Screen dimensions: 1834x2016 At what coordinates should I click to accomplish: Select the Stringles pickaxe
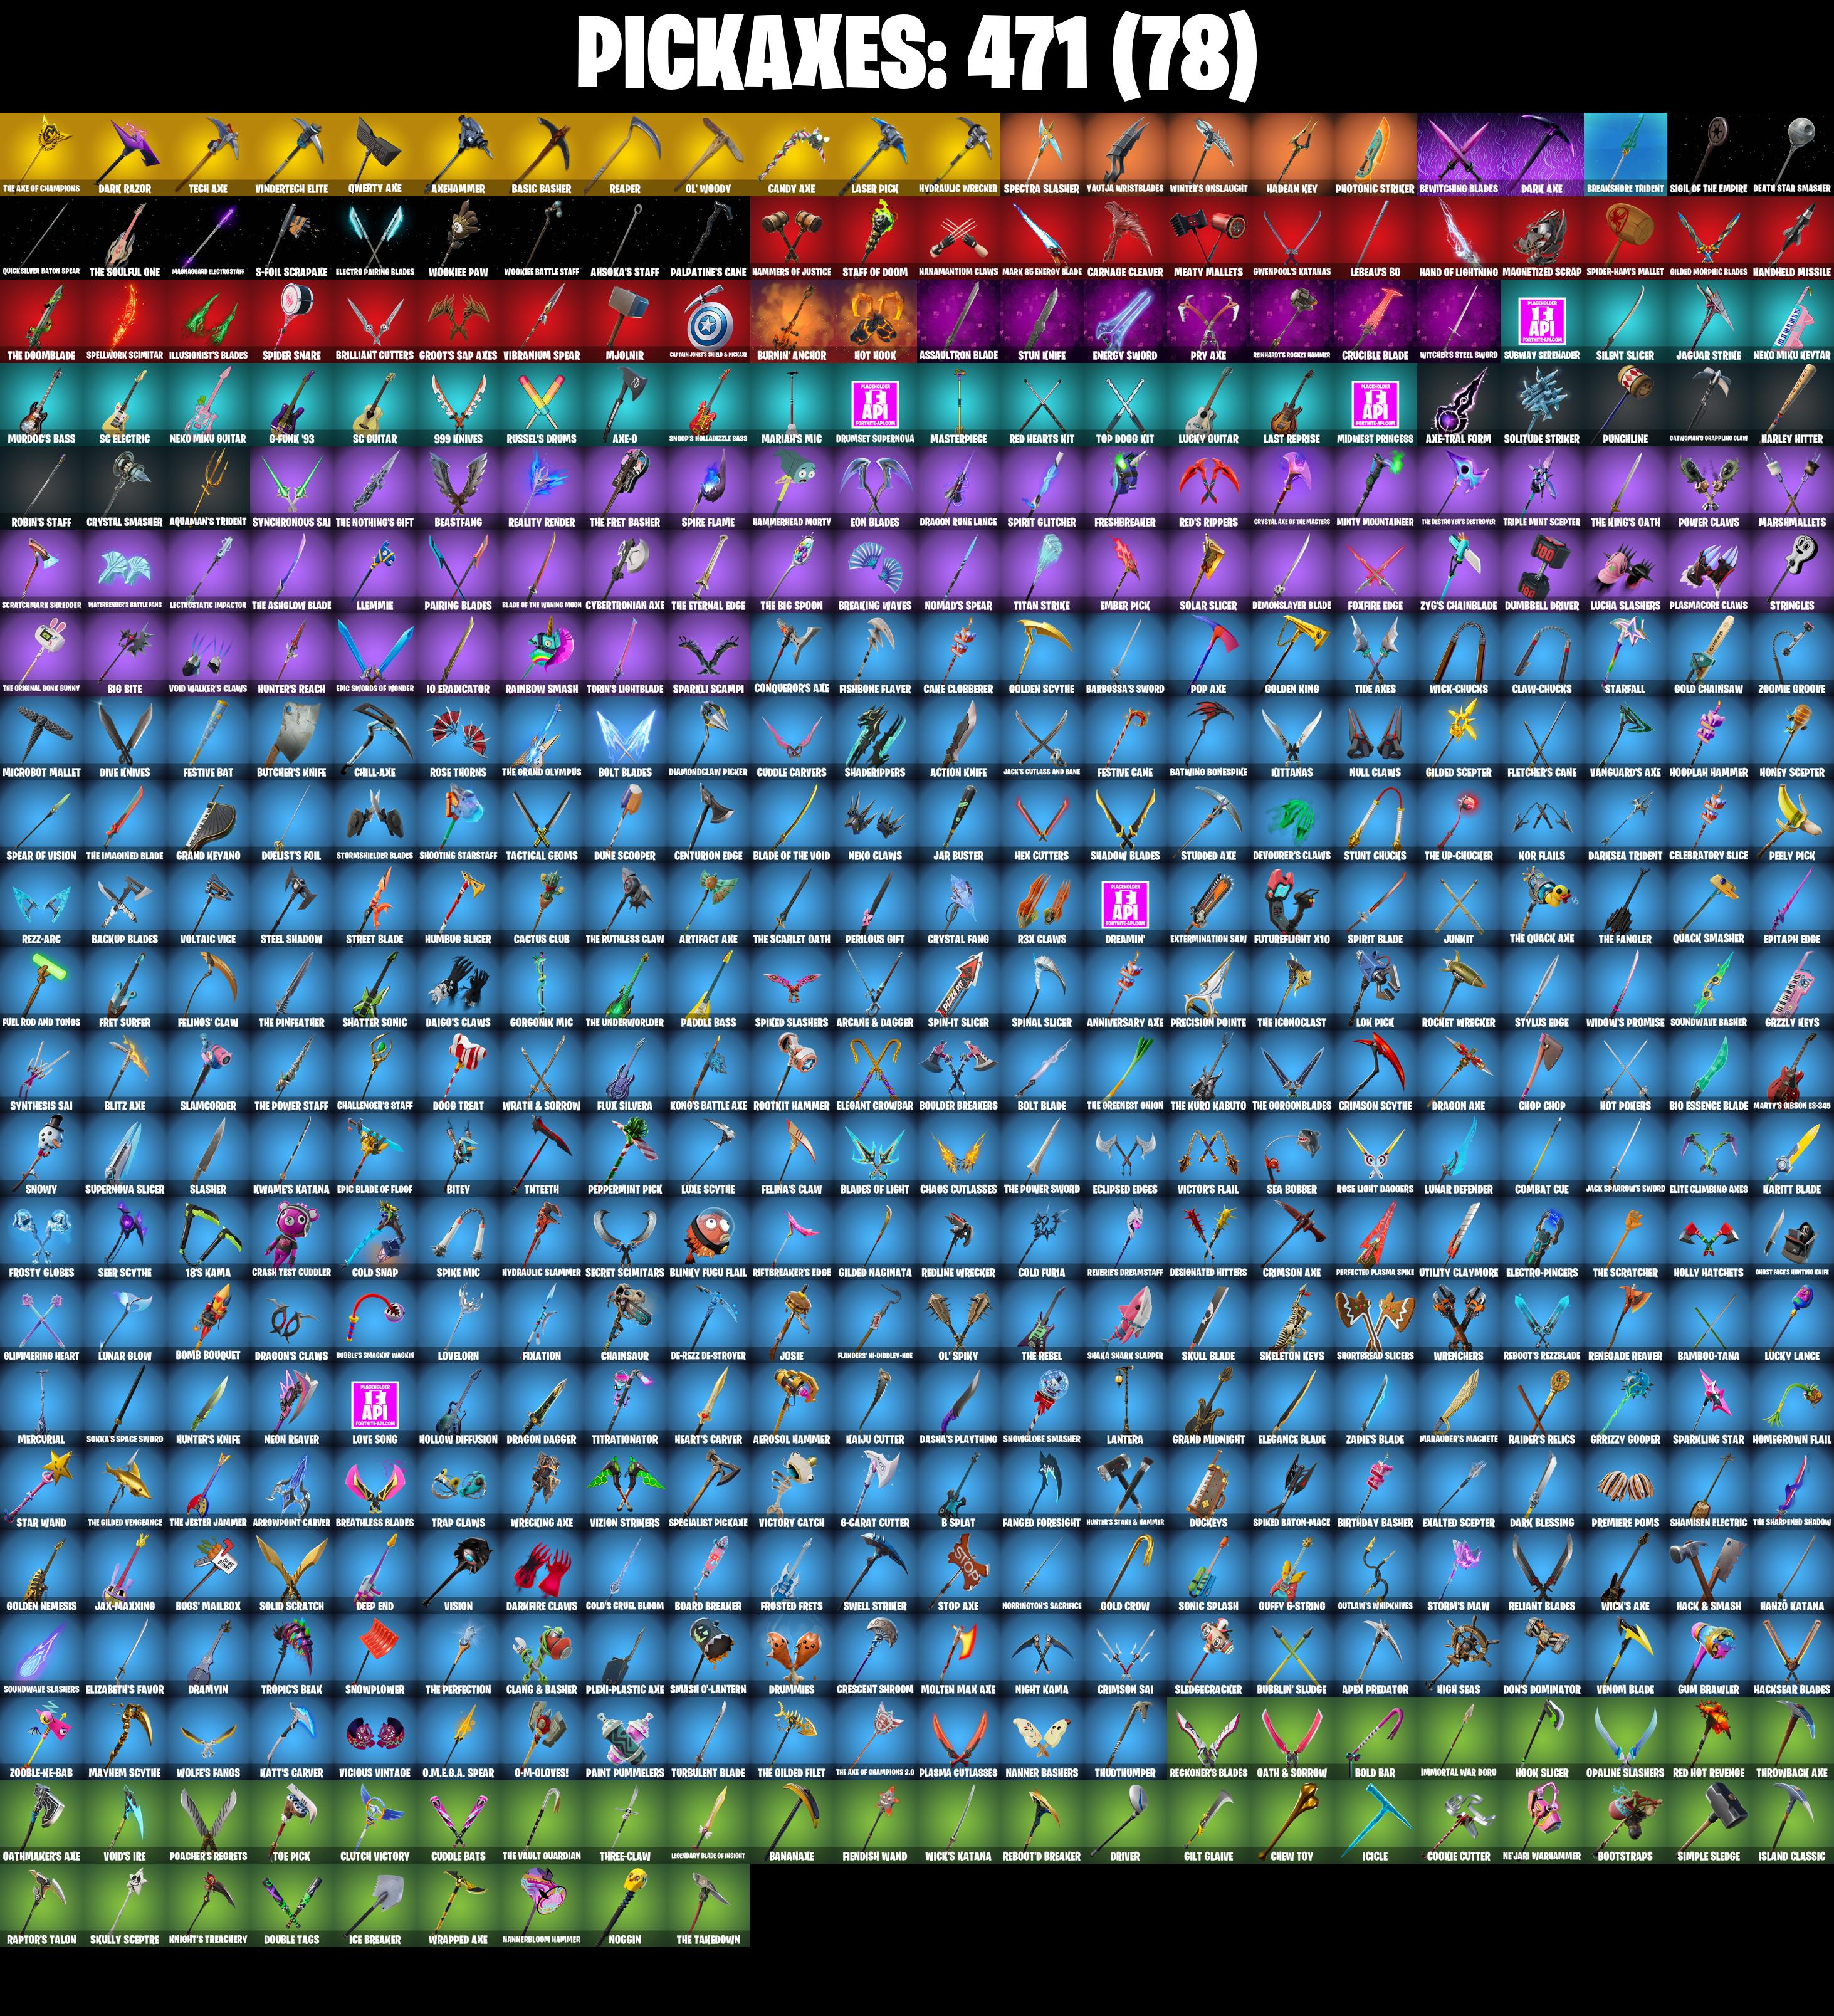tap(1792, 571)
